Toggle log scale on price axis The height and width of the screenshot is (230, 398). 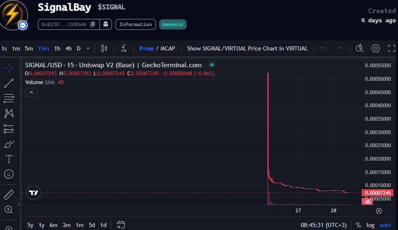(370, 225)
